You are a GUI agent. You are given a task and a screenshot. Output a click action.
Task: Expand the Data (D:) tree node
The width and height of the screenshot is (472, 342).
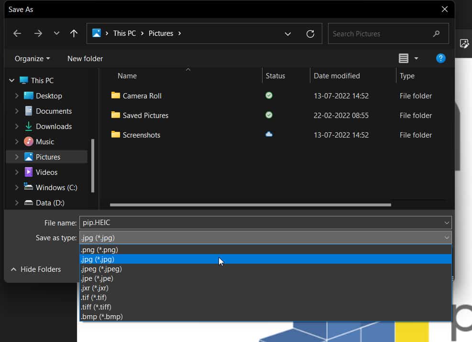tap(17, 203)
